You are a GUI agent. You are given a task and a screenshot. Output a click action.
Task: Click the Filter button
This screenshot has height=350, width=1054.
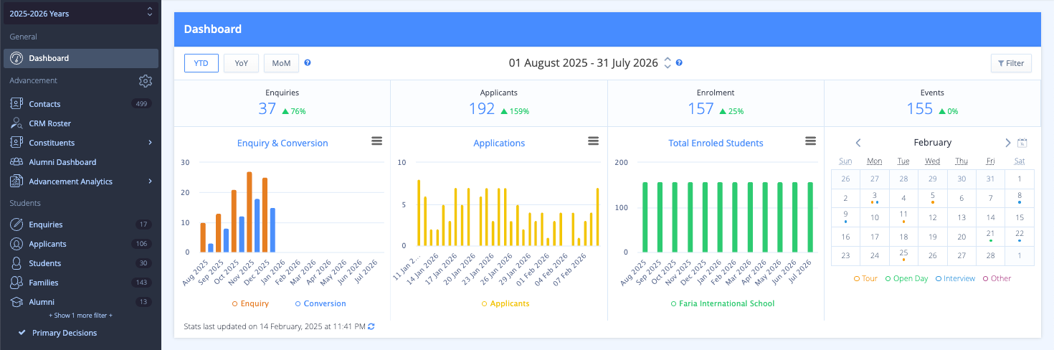1010,63
